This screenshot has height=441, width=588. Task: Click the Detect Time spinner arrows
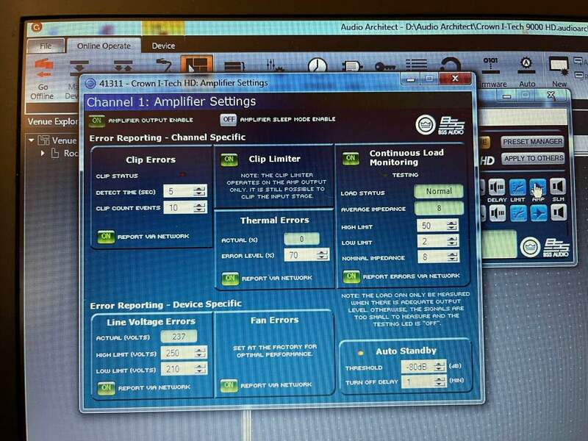click(x=199, y=191)
